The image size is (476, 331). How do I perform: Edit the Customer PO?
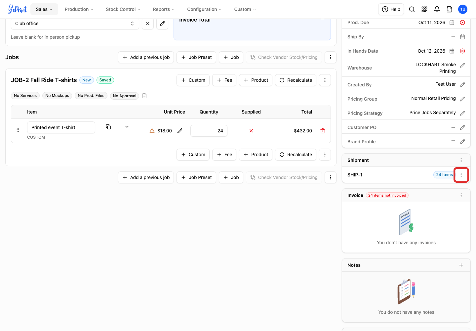[462, 127]
